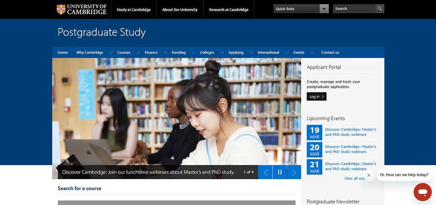Screen dimensions: 436x205
Task: View all events link
Action: 356,178
